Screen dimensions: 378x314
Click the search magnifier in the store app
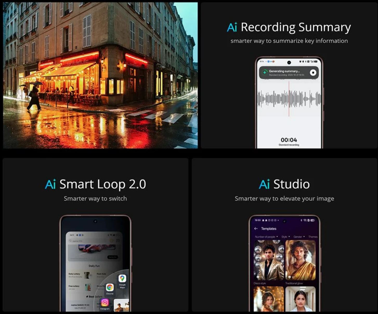point(70,241)
